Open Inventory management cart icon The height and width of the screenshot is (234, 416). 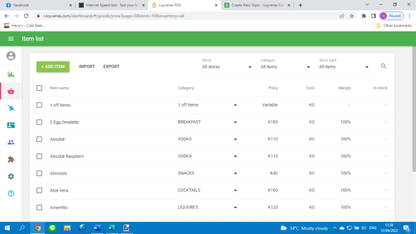pyautogui.click(x=11, y=108)
